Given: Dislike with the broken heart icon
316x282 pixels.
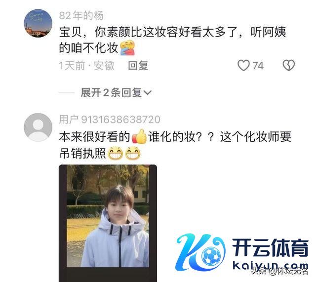Looking at the screenshot, I should 288,65.
